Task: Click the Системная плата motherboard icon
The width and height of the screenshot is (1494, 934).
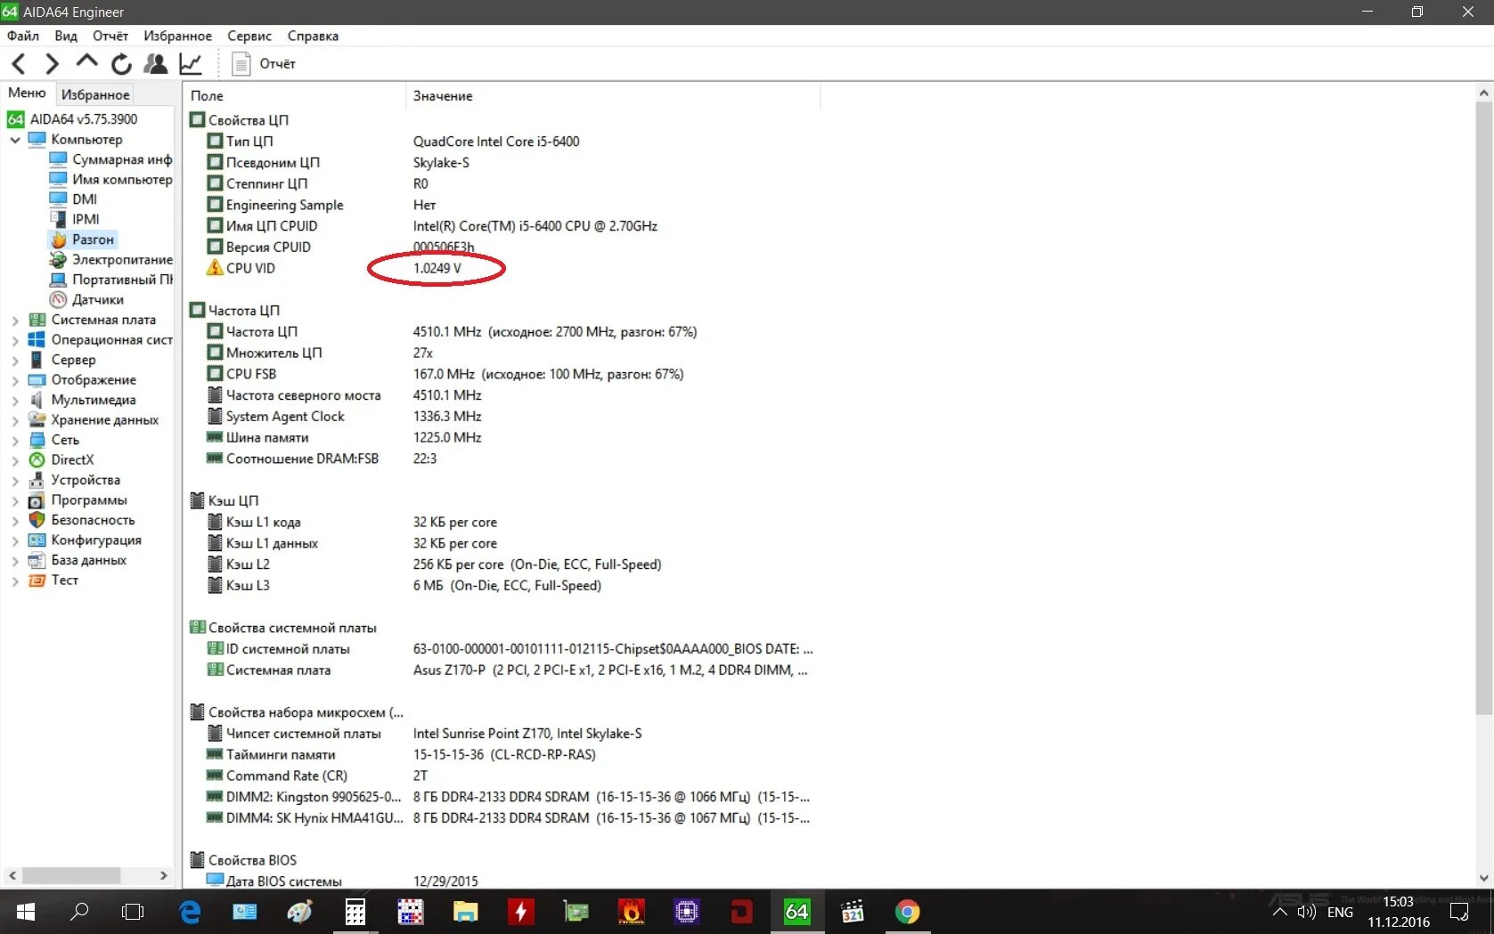Action: [37, 320]
